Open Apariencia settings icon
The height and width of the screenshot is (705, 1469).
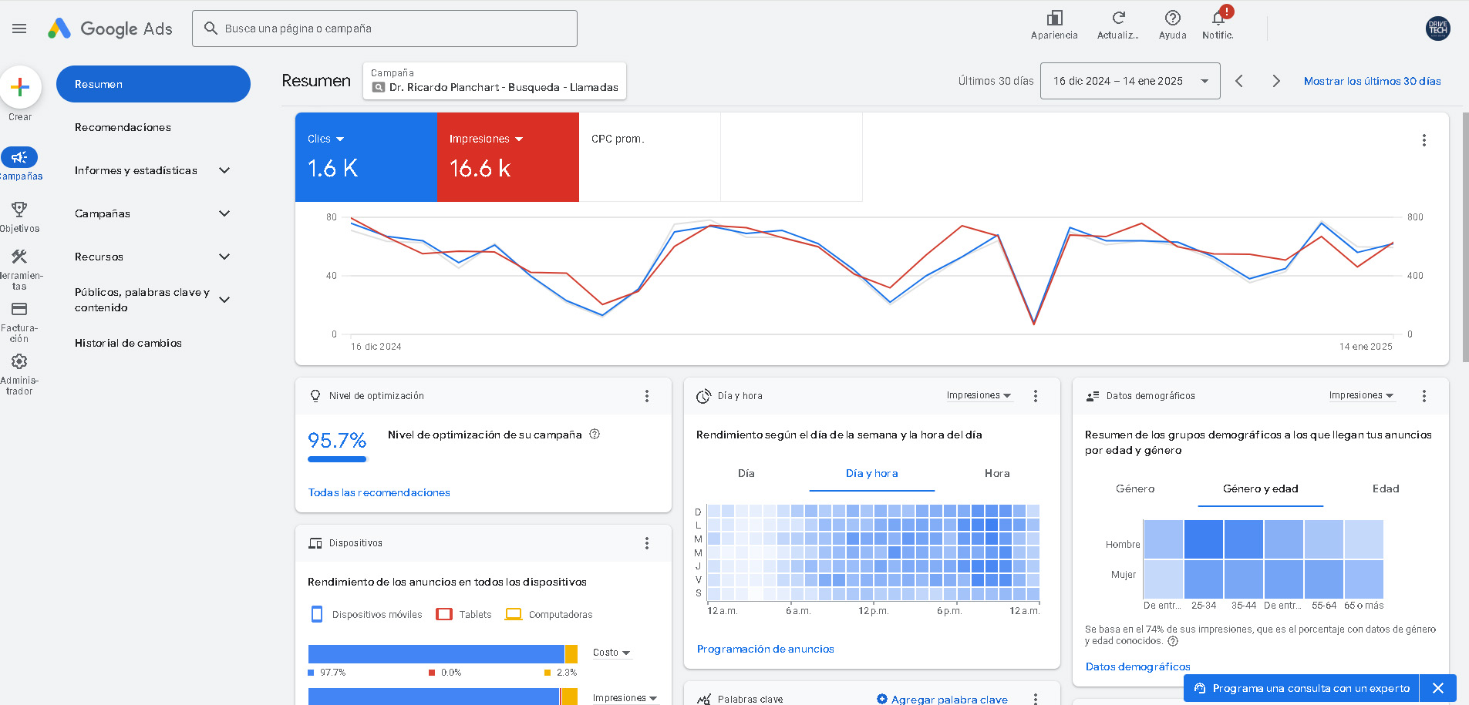[1054, 18]
